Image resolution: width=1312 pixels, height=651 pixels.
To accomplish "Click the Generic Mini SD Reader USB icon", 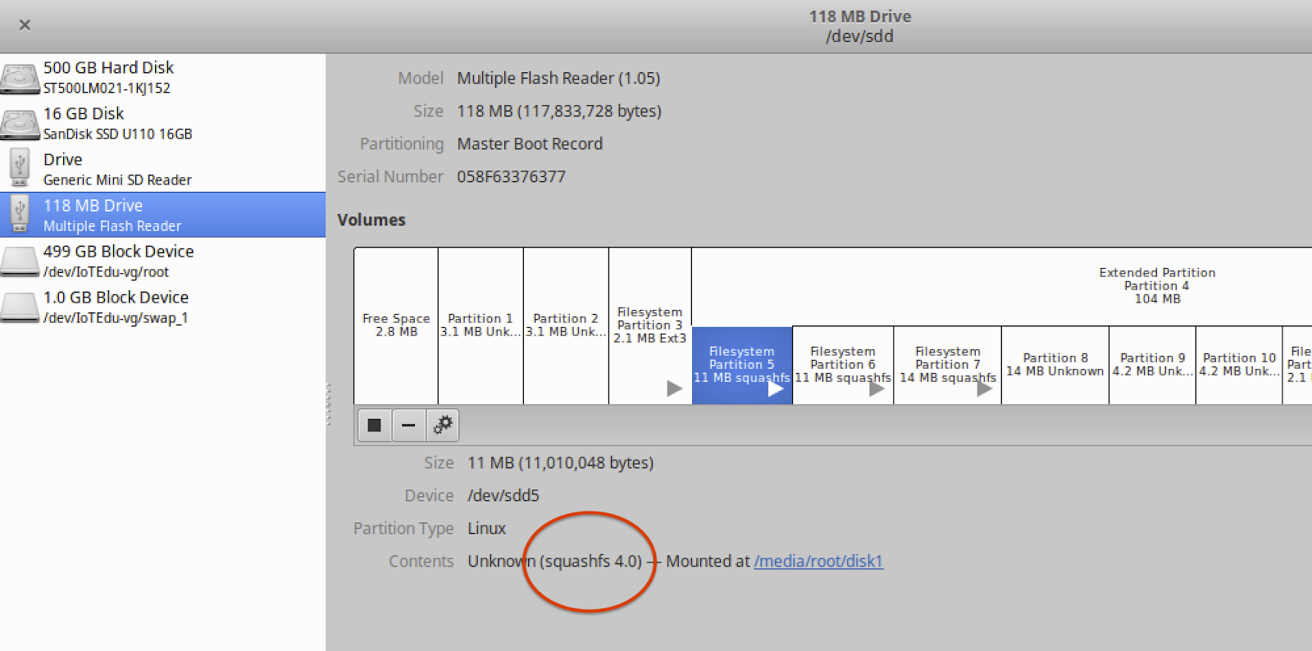I will 20,169.
